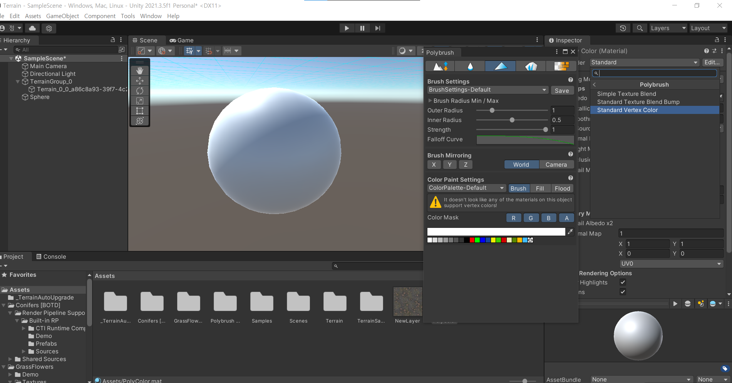732x383 pixels.
Task: Toggle Y axis brush mirroring
Action: coord(450,164)
